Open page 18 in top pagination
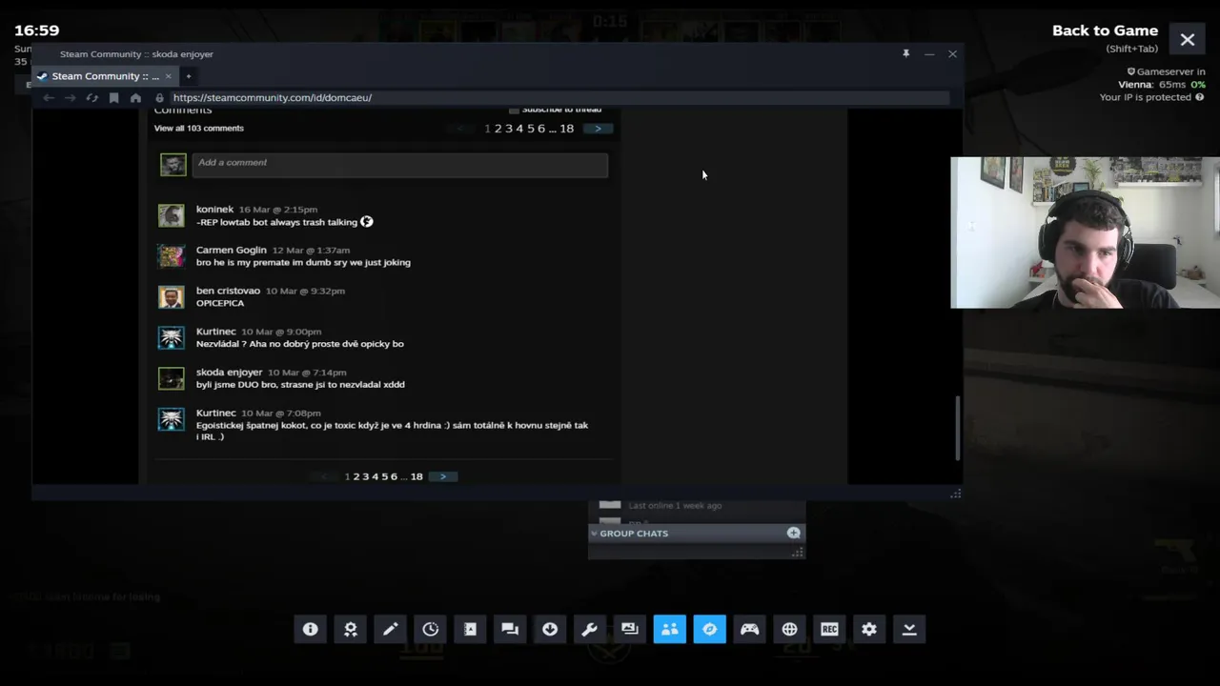The height and width of the screenshot is (686, 1220). [566, 129]
